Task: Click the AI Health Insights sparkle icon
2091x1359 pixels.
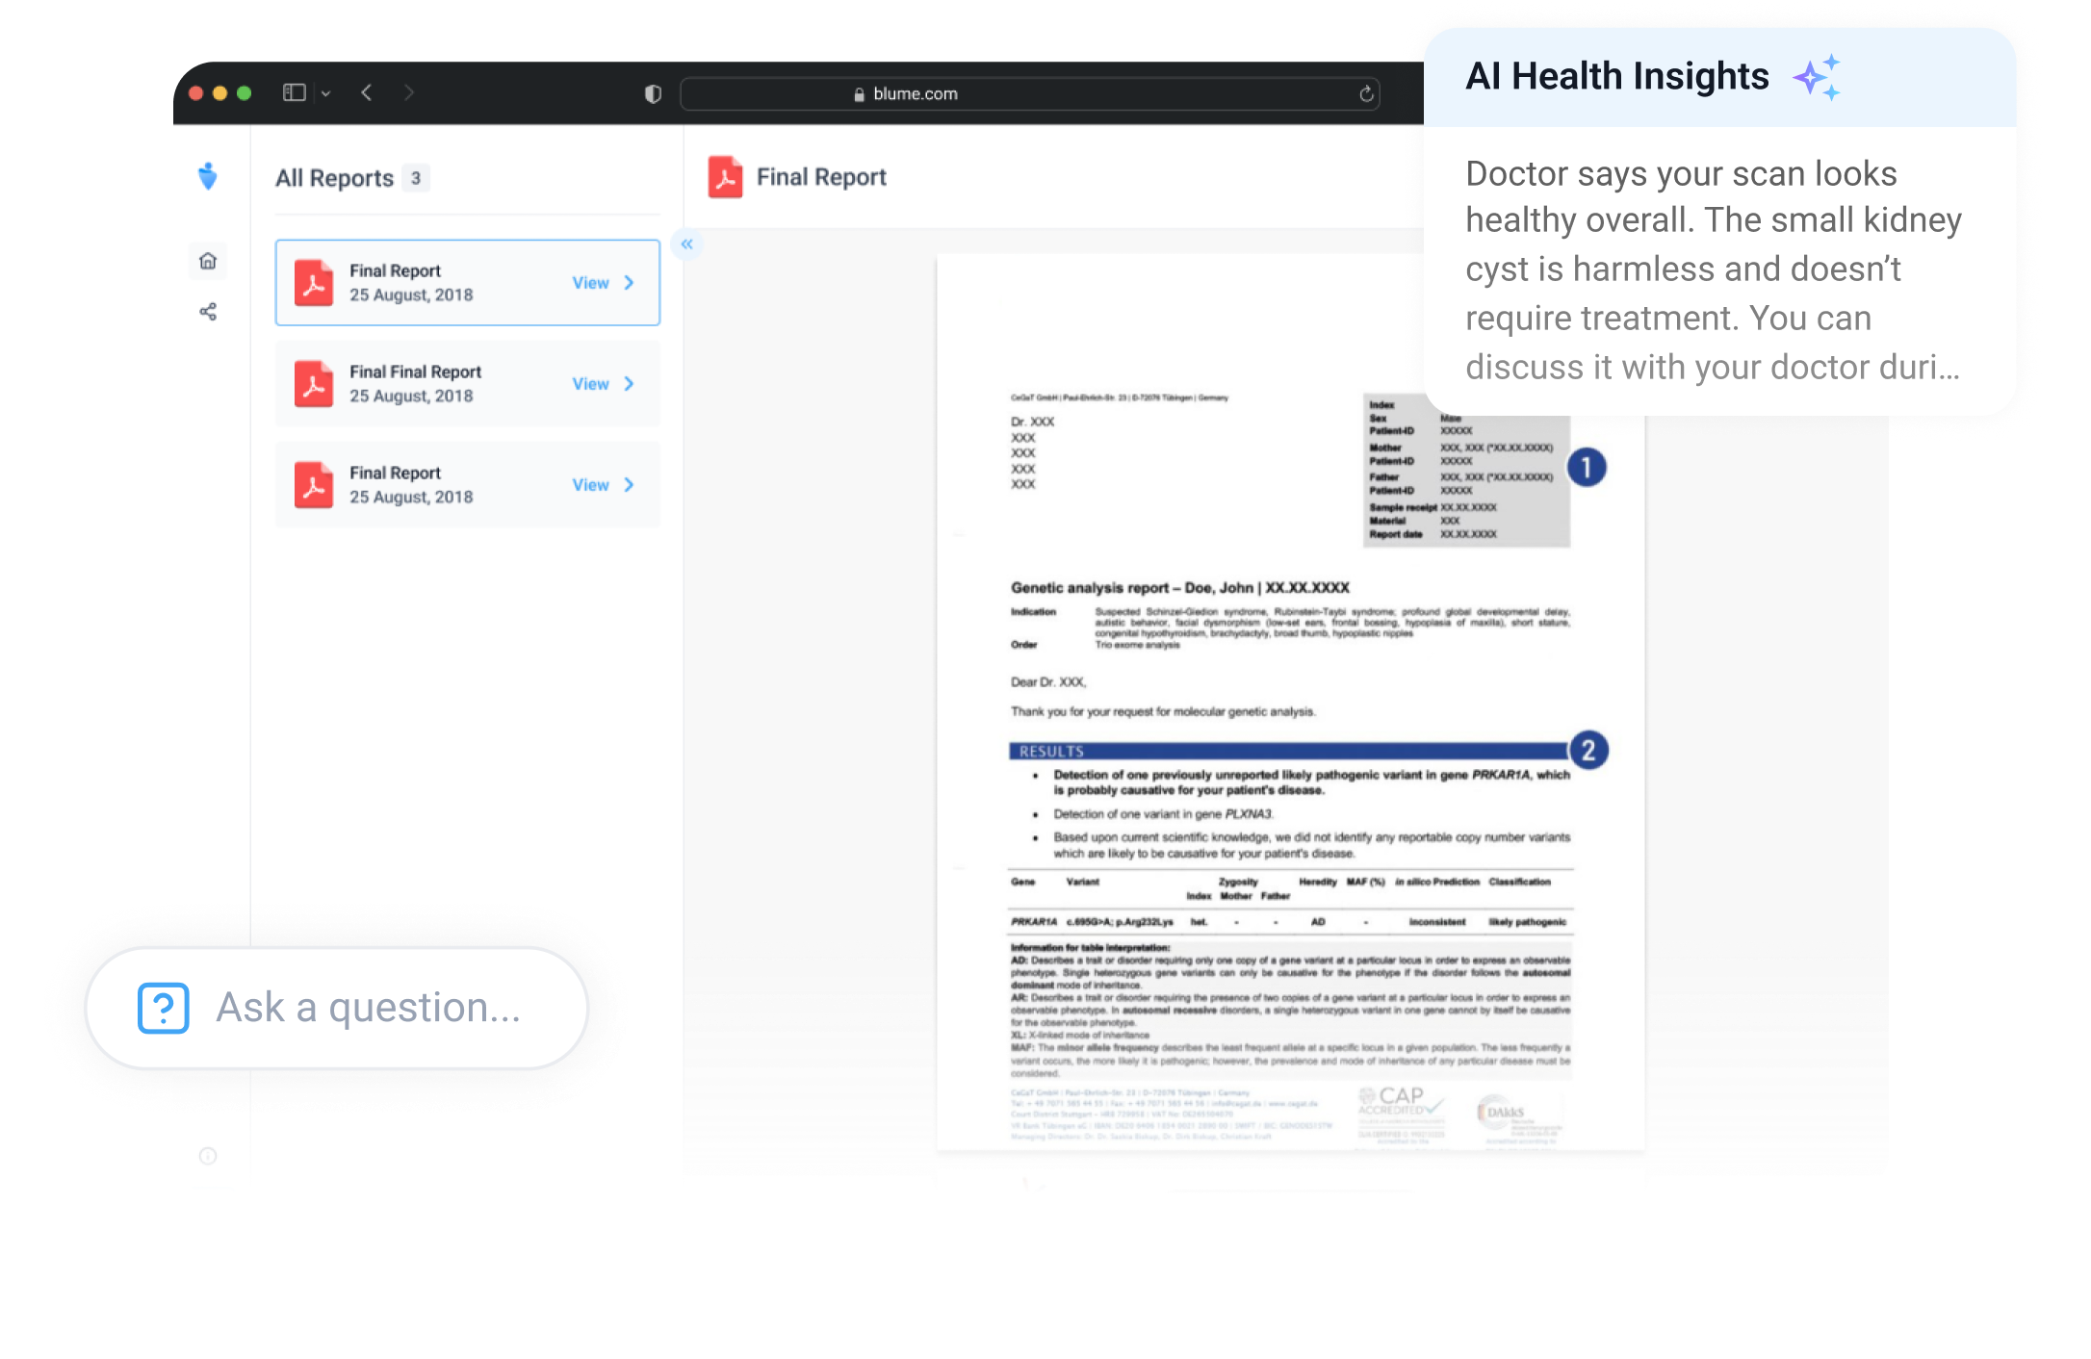Action: pyautogui.click(x=1817, y=77)
